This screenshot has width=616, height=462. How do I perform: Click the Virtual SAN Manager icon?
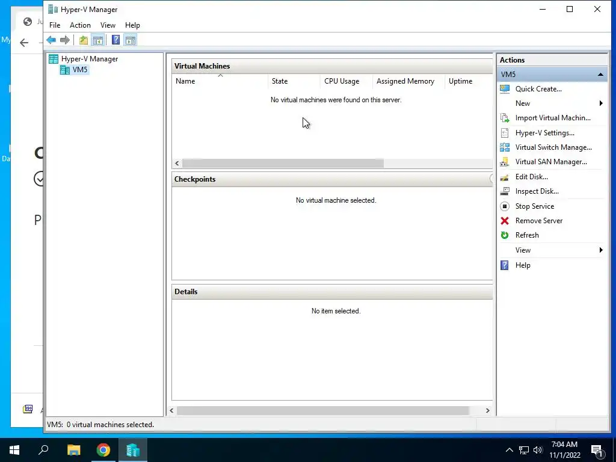[505, 162]
